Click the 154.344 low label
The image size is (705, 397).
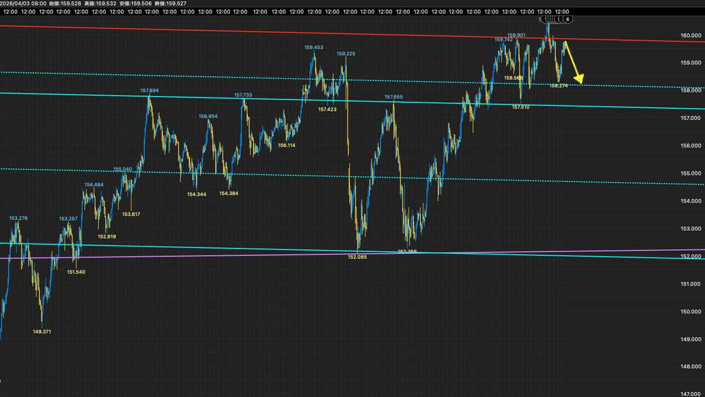coord(196,194)
